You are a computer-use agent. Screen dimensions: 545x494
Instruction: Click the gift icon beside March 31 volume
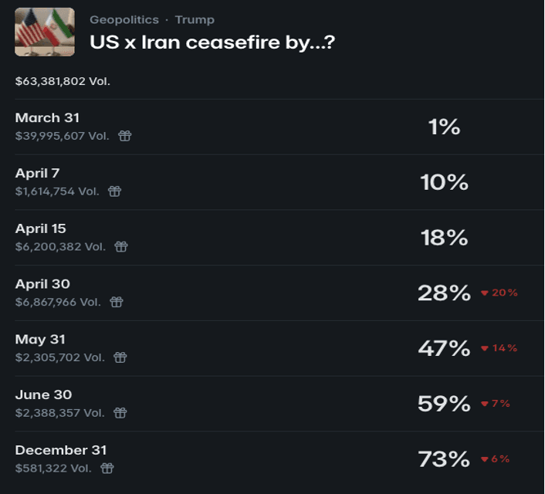125,136
